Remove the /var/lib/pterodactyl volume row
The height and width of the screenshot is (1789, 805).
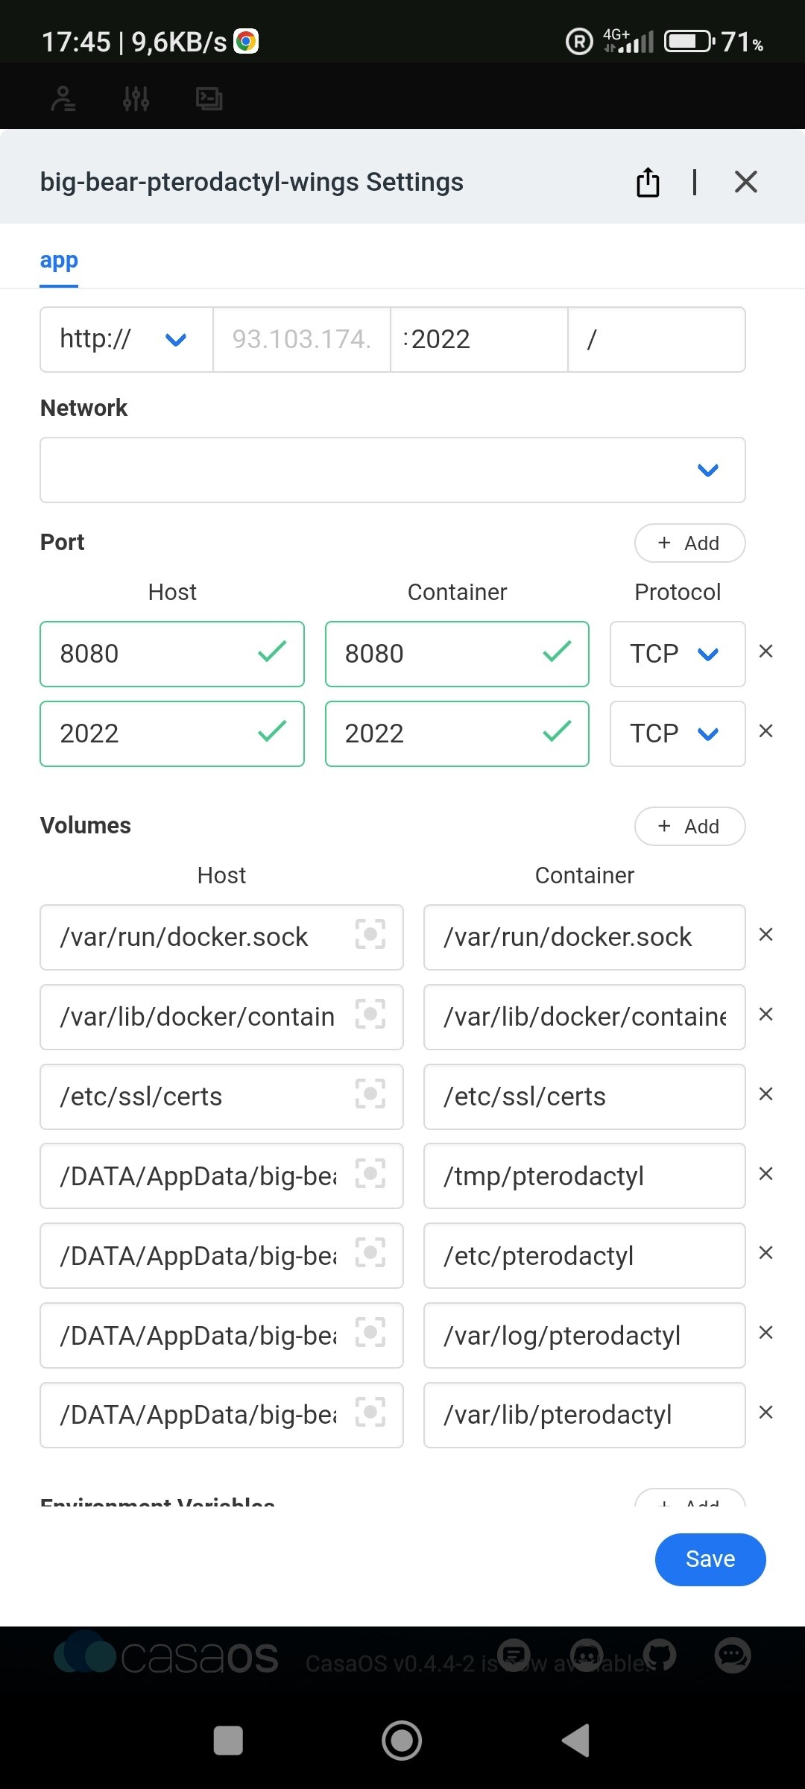[765, 1413]
